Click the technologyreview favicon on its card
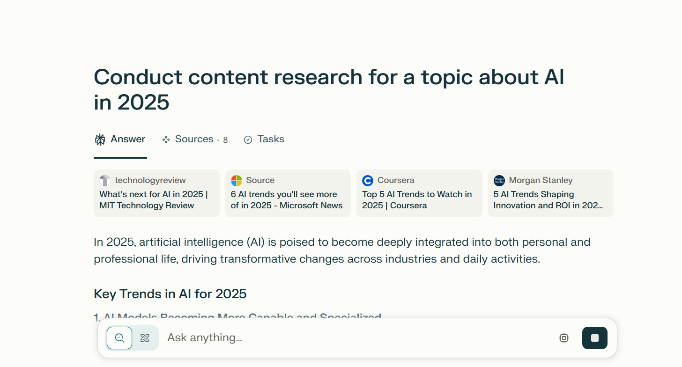 tap(105, 180)
